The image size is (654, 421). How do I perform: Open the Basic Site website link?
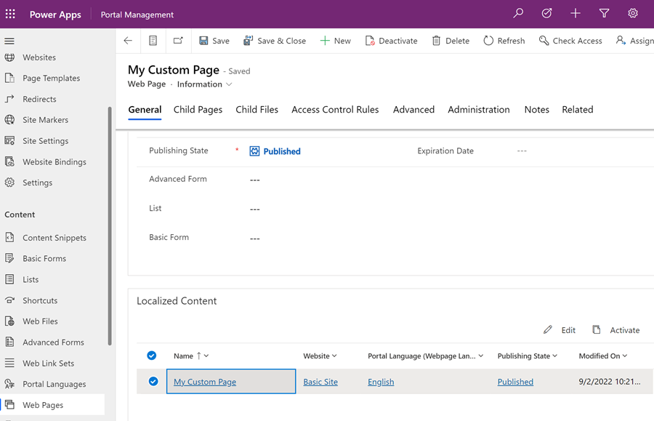pos(320,381)
